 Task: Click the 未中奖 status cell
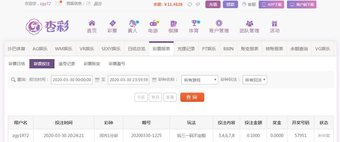(x=324, y=136)
